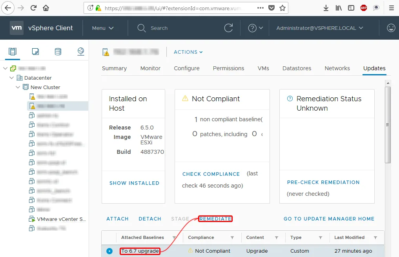Viewport: 399px width, 257px height.
Task: Collapse the vCenter root tree node
Action: (x=5, y=68)
